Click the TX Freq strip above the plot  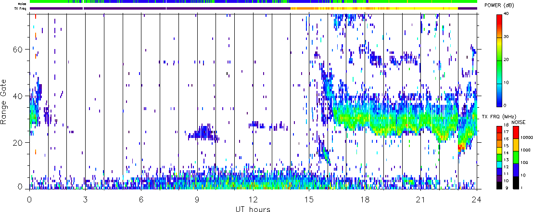[x=253, y=8]
